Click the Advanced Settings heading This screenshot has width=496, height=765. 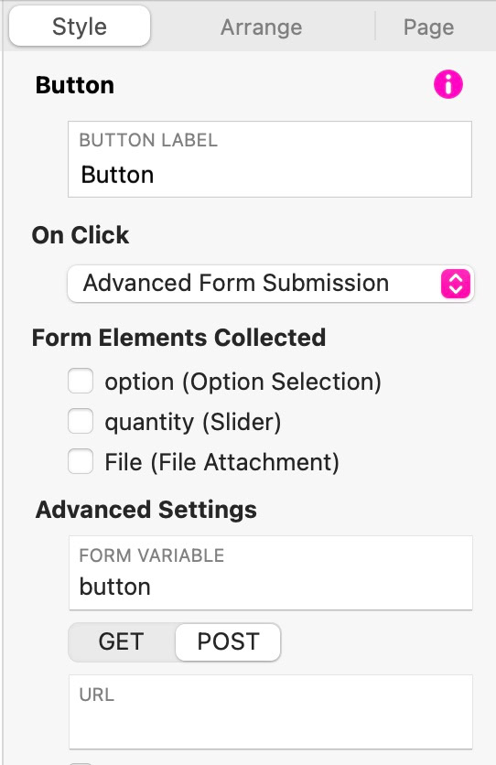click(x=146, y=510)
